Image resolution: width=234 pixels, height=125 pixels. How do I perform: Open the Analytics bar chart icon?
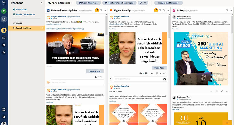4,52
